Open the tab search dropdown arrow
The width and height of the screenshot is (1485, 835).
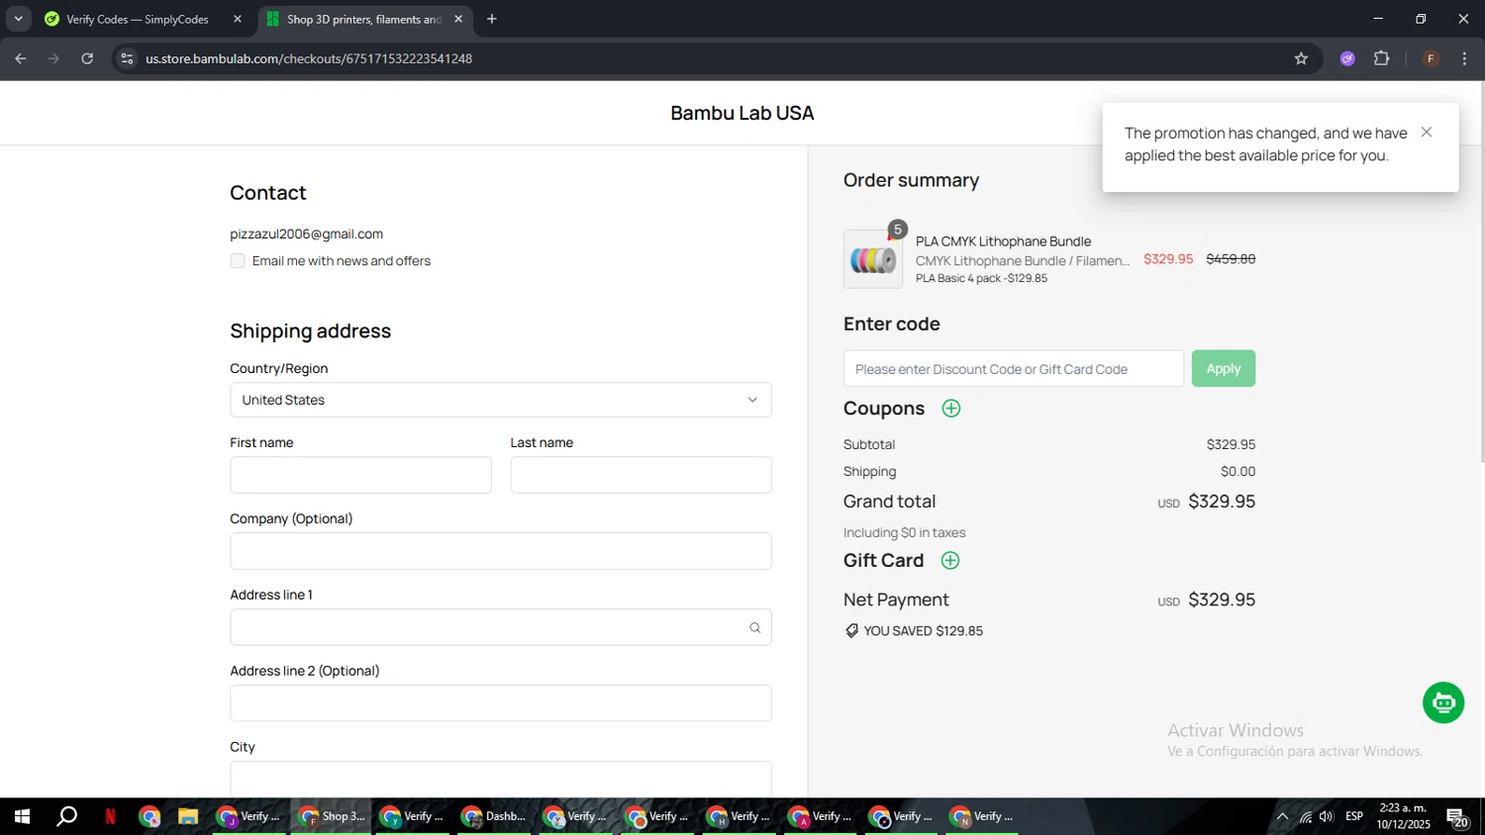click(18, 19)
